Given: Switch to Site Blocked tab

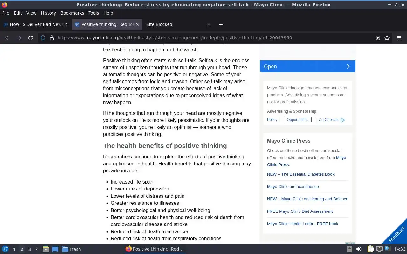Looking at the screenshot, I should pos(178,24).
